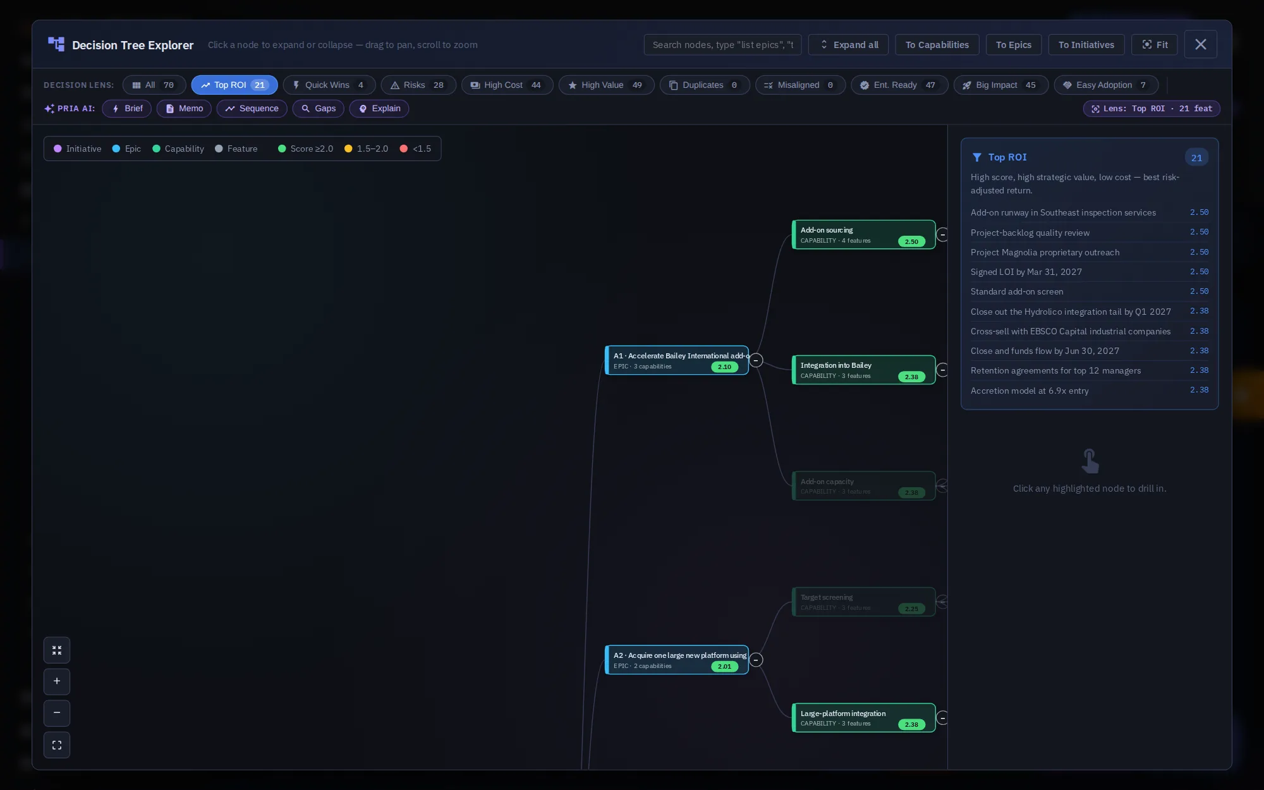Open the Add-on sourcing capability node
This screenshot has height=790, width=1264.
coord(863,234)
